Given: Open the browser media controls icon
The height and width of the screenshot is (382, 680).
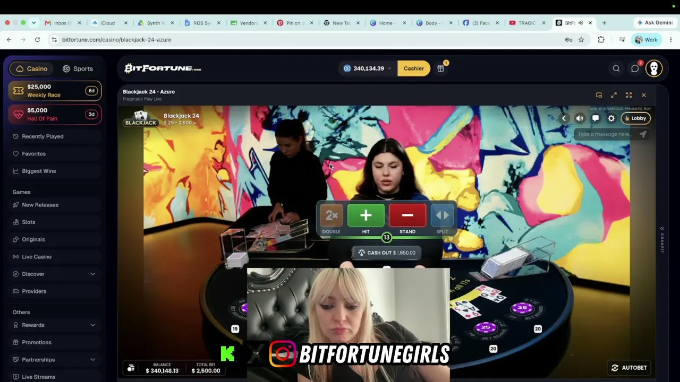Looking at the screenshot, I should [622, 40].
